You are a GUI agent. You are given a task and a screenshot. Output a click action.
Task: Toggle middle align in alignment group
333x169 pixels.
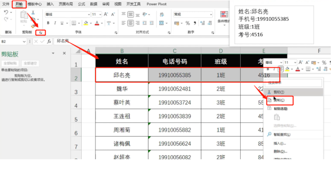[131, 15]
